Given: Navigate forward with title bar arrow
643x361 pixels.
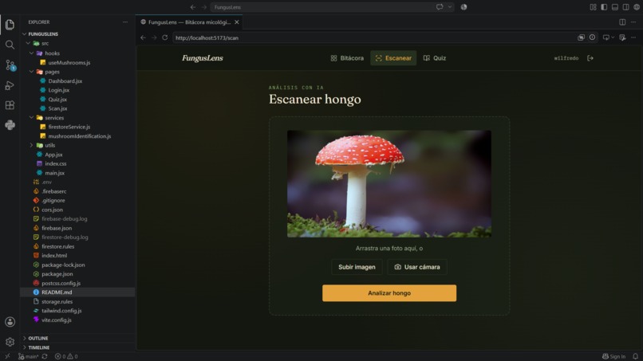Looking at the screenshot, I should [x=203, y=7].
